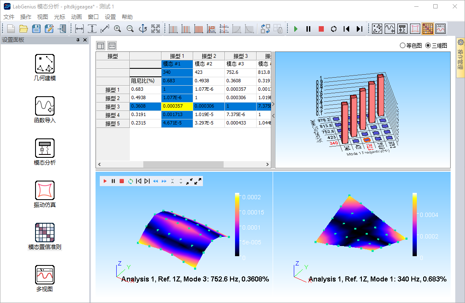Click the 振型 2 column header
This screenshot has height=303, width=465.
(209, 56)
